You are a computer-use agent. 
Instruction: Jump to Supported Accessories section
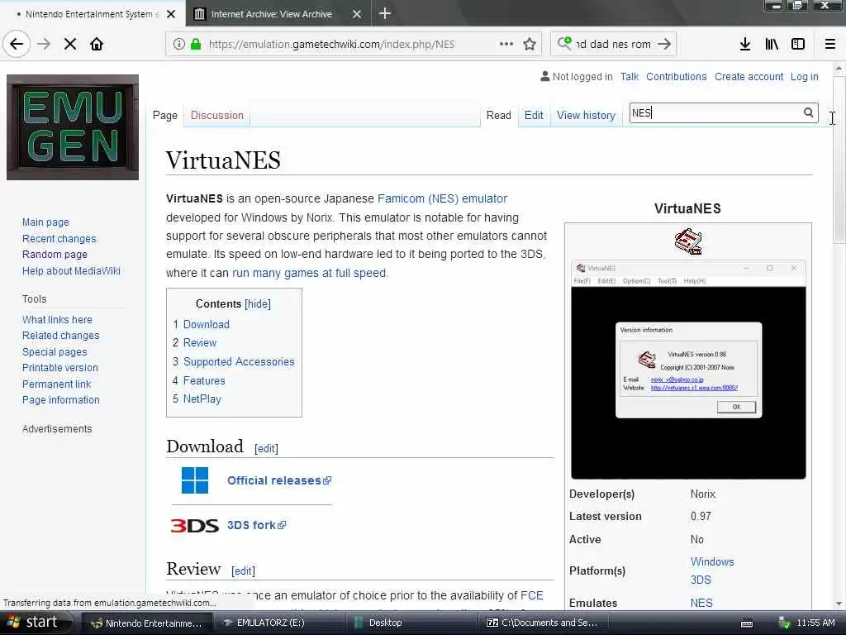[239, 361]
